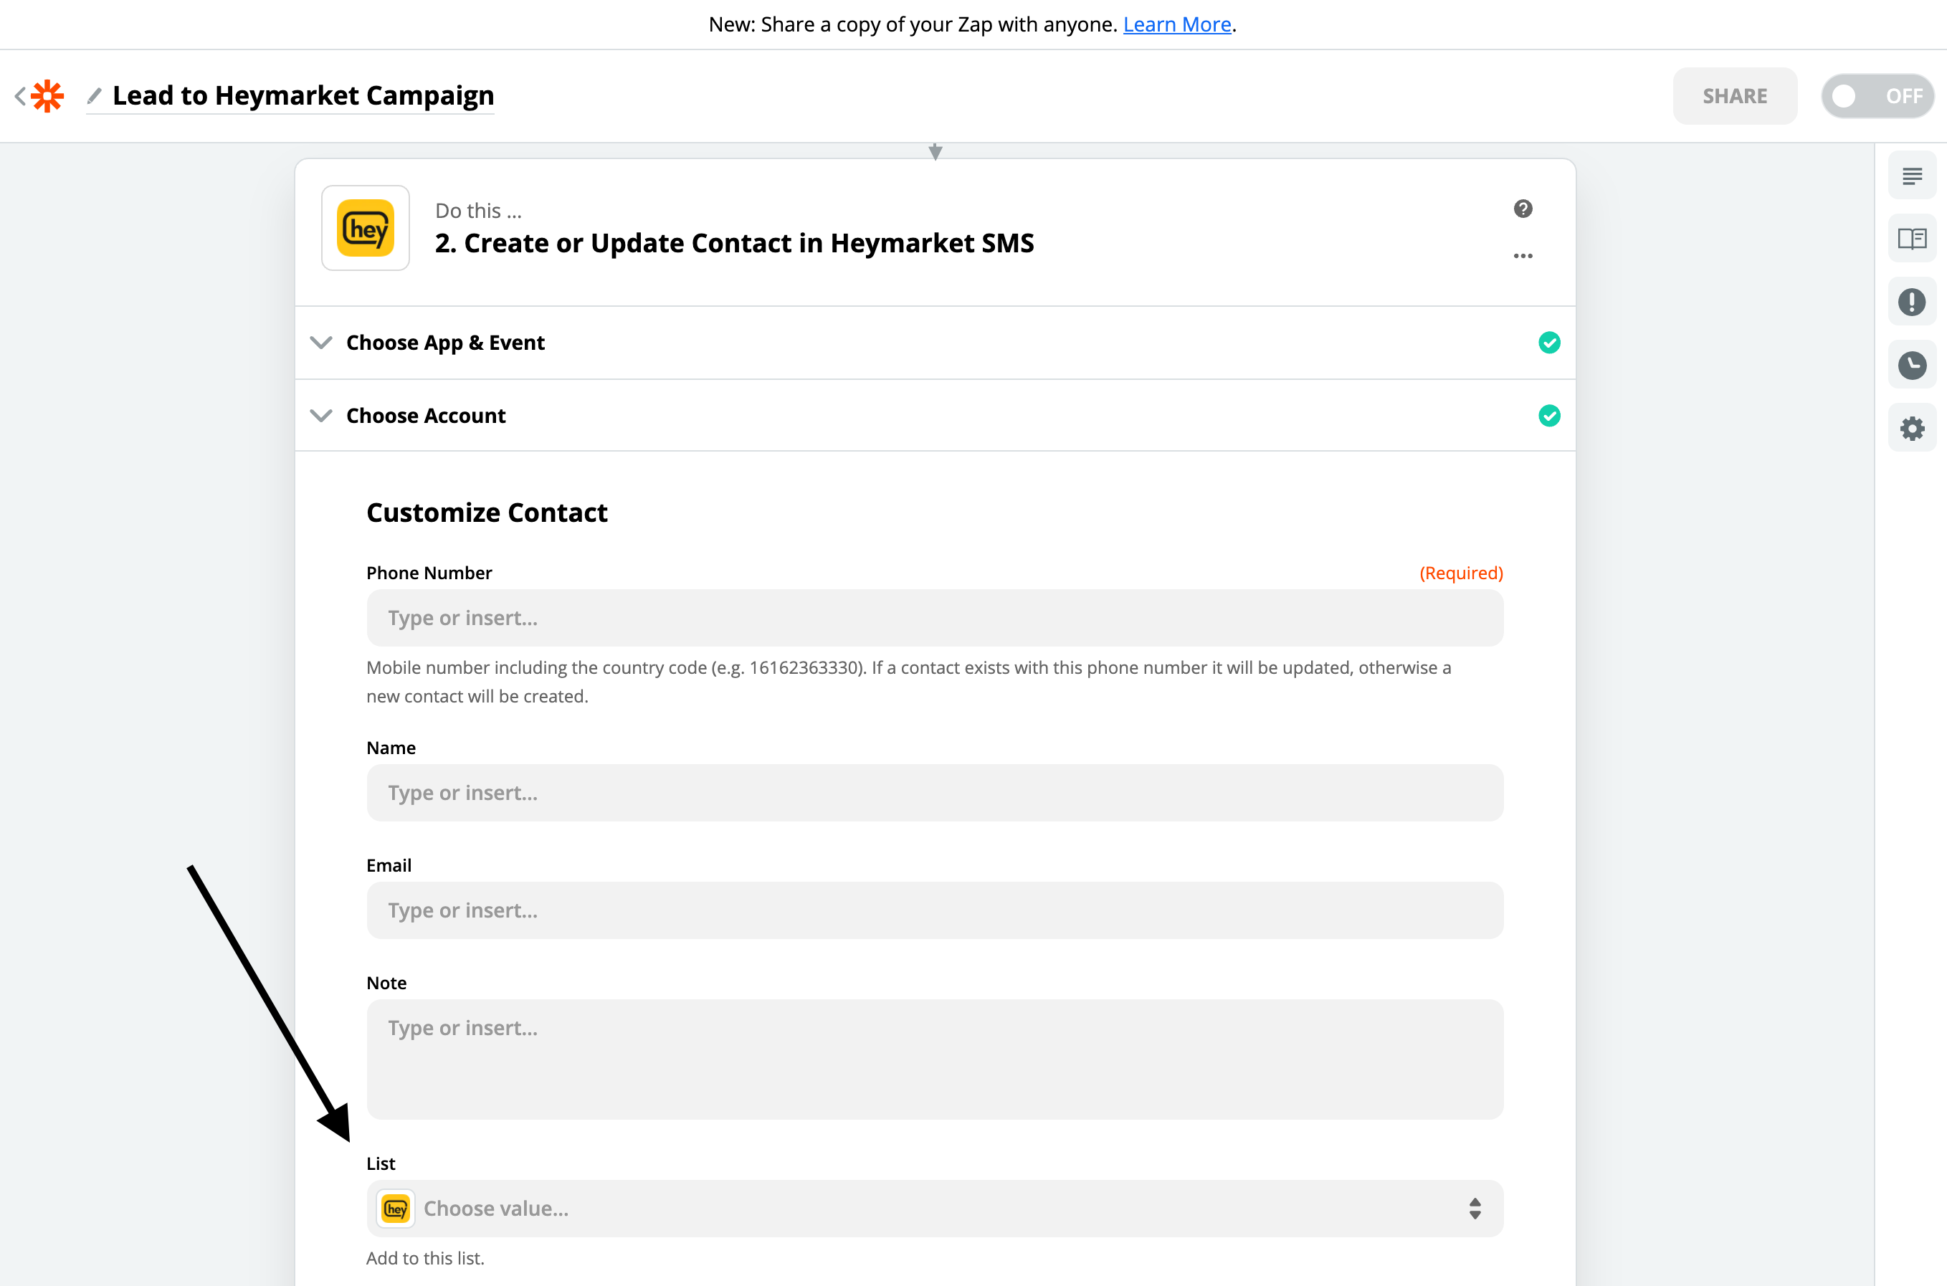
Task: Click the Customize Contact heading
Action: tap(486, 513)
